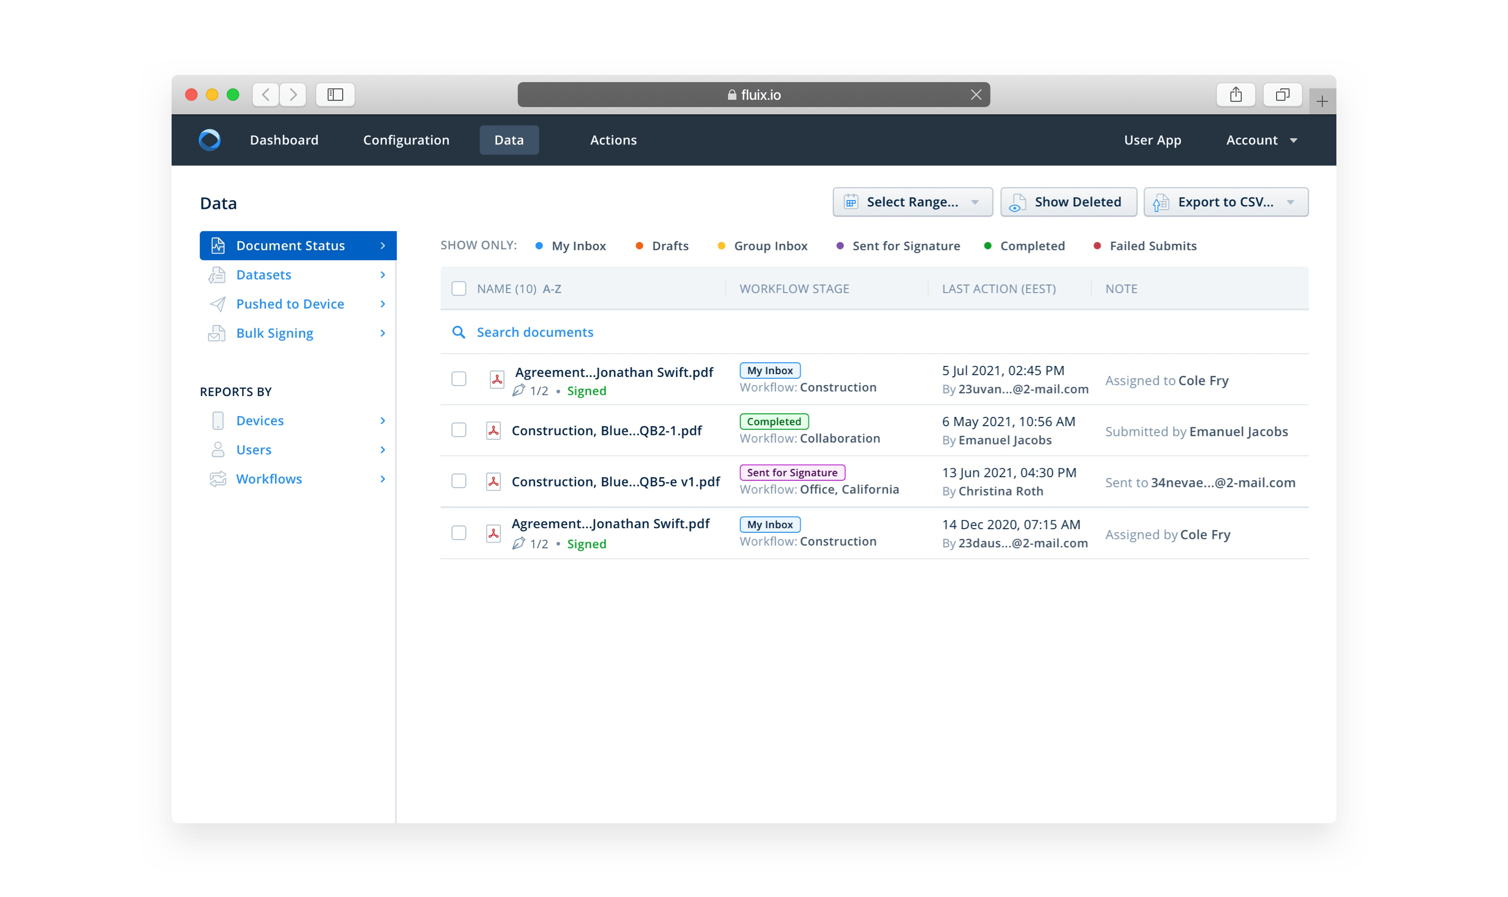Click the Fluix logo icon
This screenshot has height=897, width=1508.
coord(209,140)
